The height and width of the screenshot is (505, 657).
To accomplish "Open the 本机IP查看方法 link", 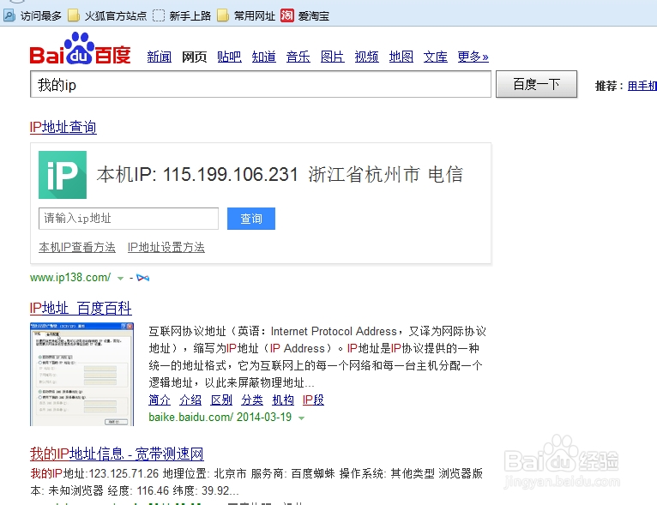I will [x=77, y=247].
